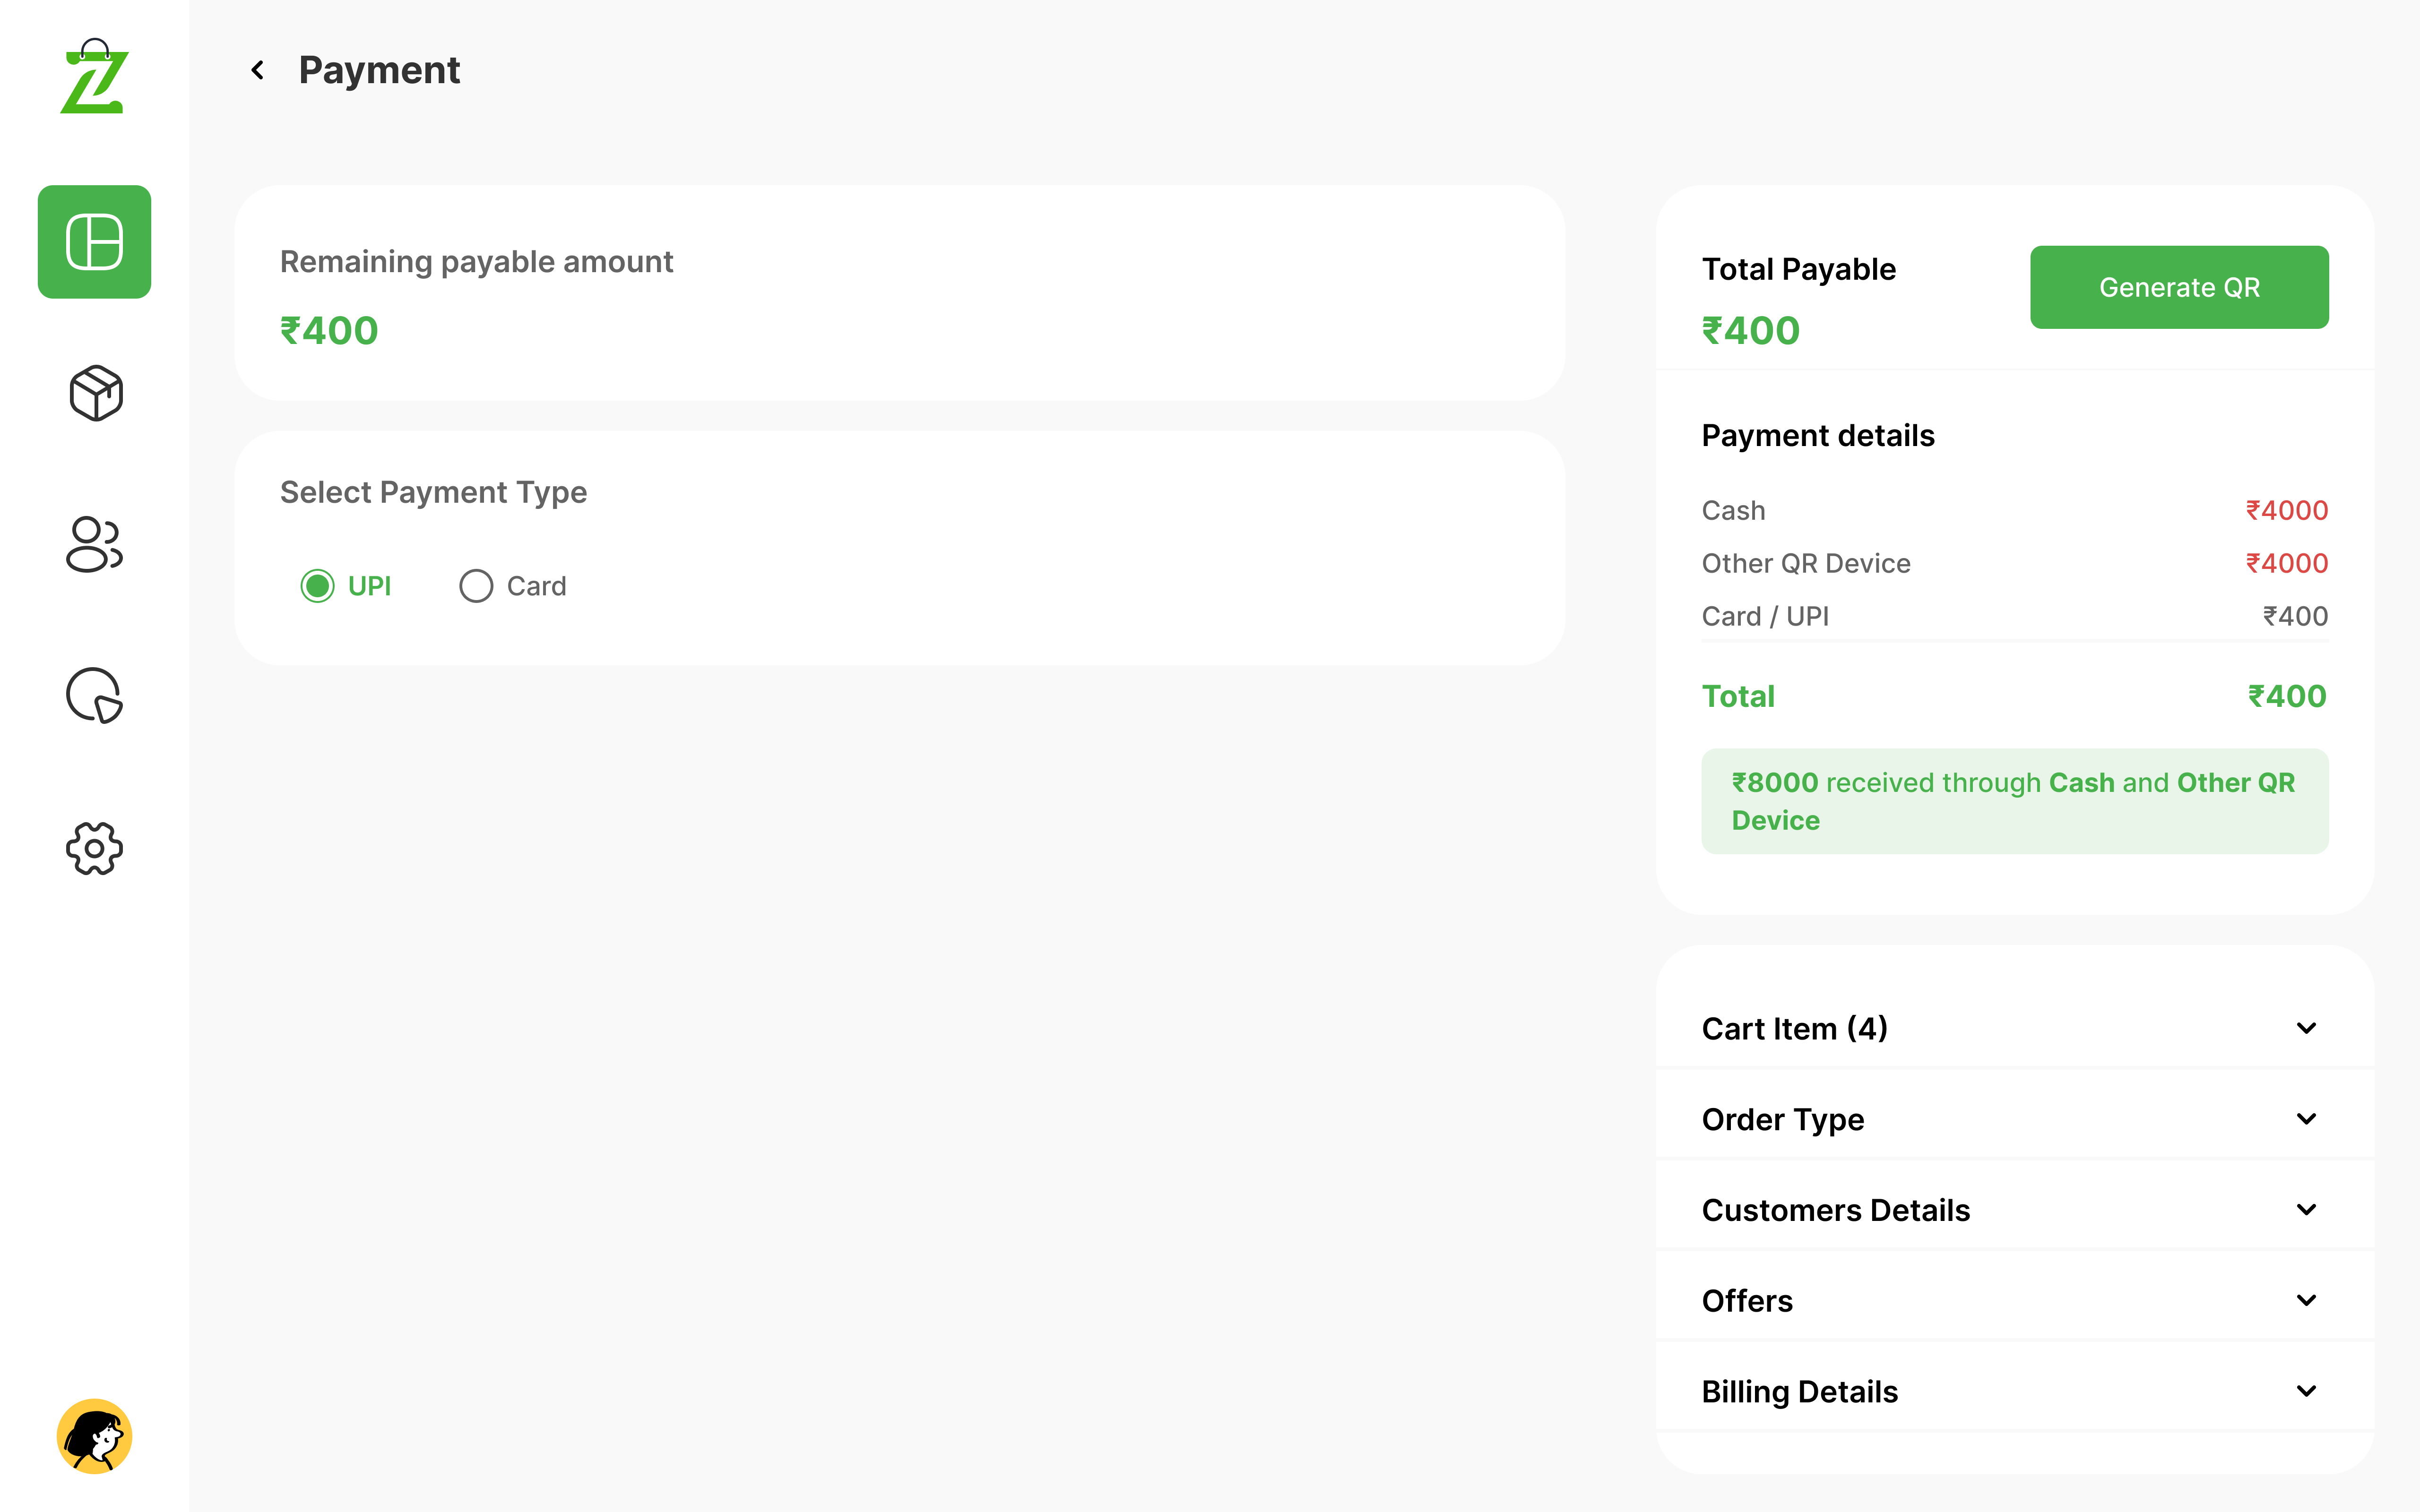Open the products box sidebar icon
The image size is (2420, 1512).
[x=95, y=393]
